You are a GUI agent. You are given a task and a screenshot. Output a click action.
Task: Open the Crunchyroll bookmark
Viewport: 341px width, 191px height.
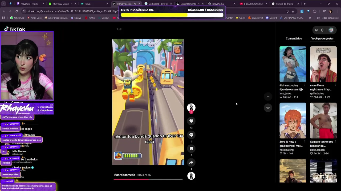click(255, 18)
